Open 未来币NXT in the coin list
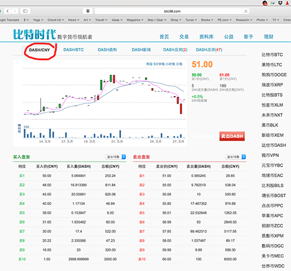This screenshot has height=271, width=291. point(272,115)
